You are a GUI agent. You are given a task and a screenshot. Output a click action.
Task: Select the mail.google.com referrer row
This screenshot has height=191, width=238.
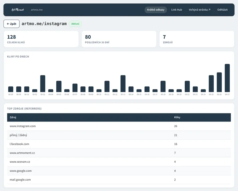(119, 180)
